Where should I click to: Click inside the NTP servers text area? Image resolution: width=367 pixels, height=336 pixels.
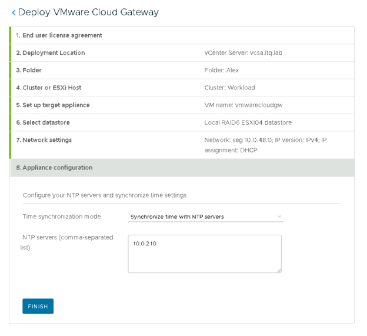(x=205, y=254)
